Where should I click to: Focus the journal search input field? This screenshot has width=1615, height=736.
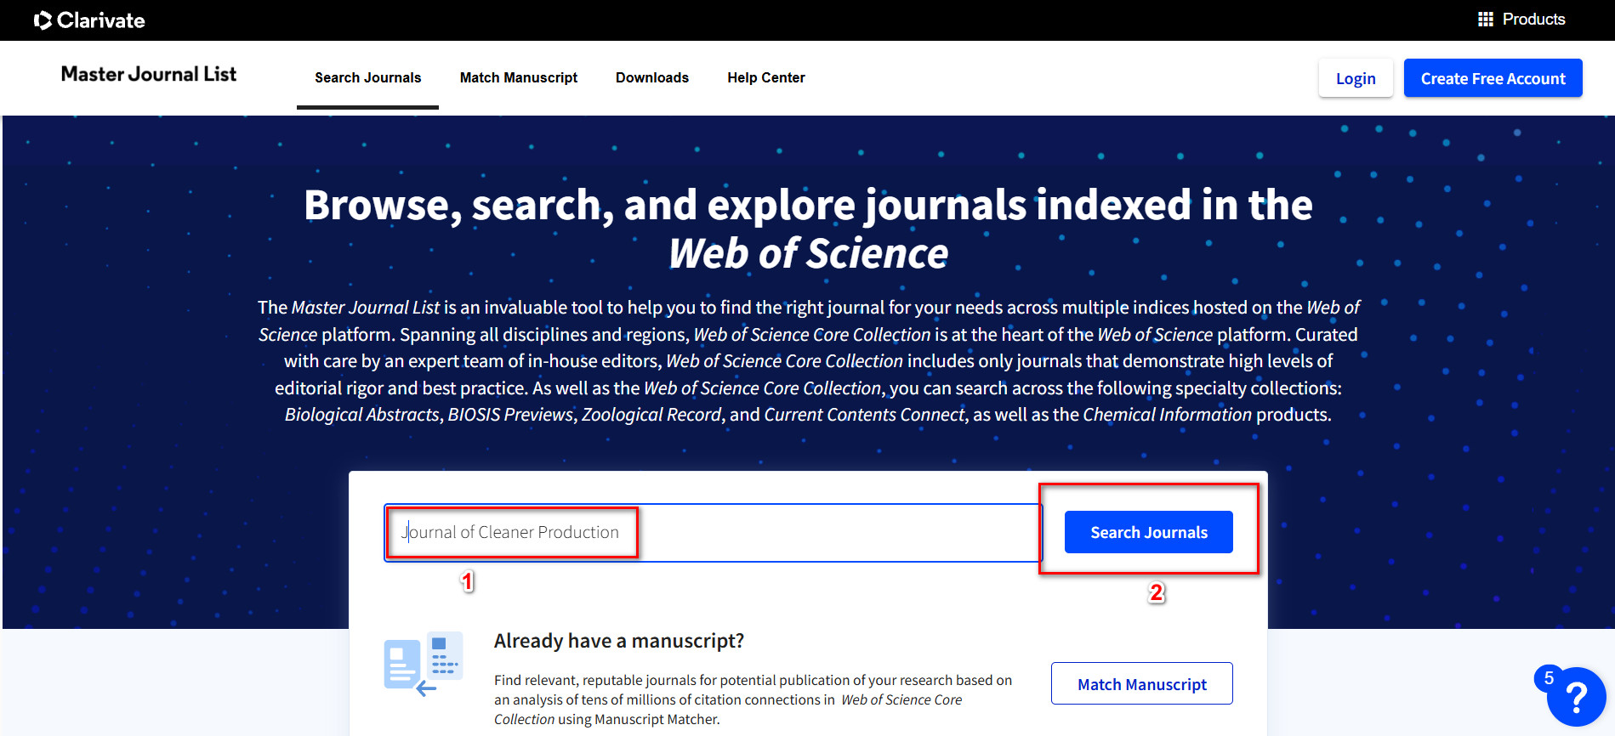pos(713,533)
